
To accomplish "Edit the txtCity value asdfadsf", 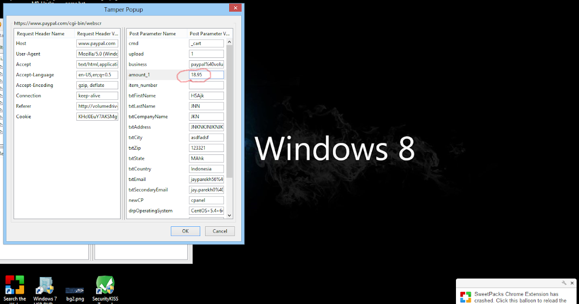I will point(206,138).
